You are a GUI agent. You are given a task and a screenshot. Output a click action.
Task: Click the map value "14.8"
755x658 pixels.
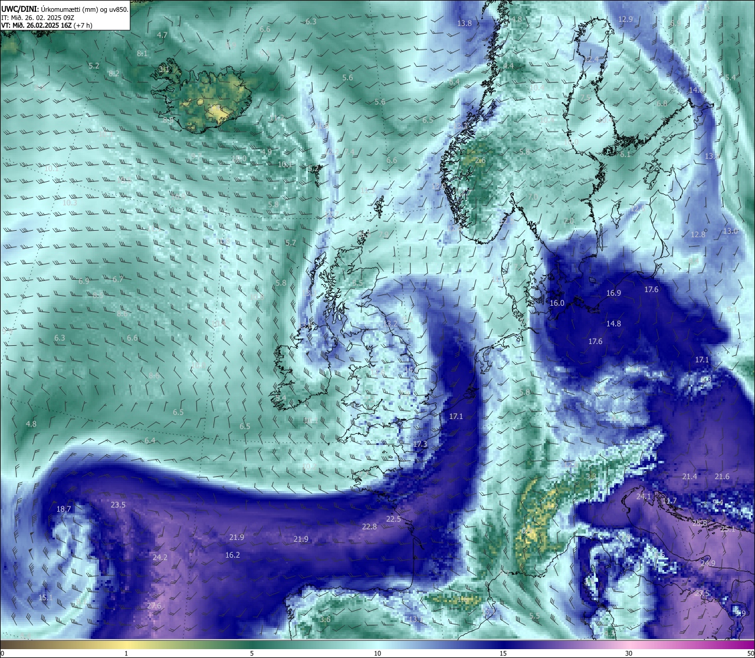pyautogui.click(x=613, y=324)
